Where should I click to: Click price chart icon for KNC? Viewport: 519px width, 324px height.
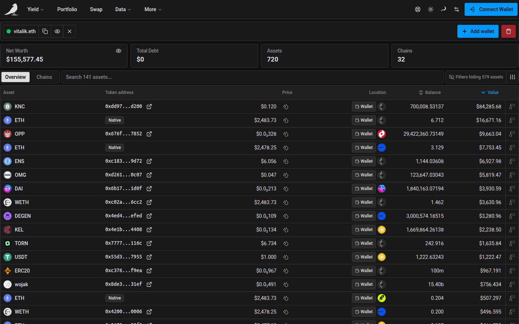(x=286, y=107)
